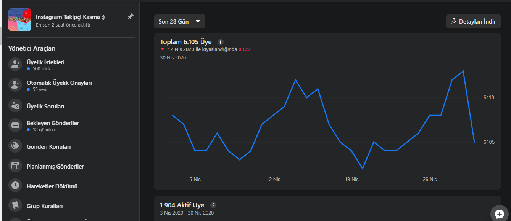Open Üyelik İstekleri icon
The height and width of the screenshot is (221, 511).
15,64
